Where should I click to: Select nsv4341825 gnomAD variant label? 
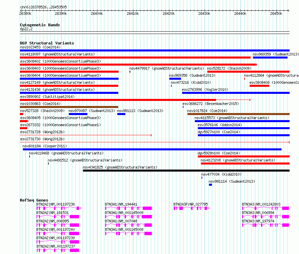[x=120, y=167]
